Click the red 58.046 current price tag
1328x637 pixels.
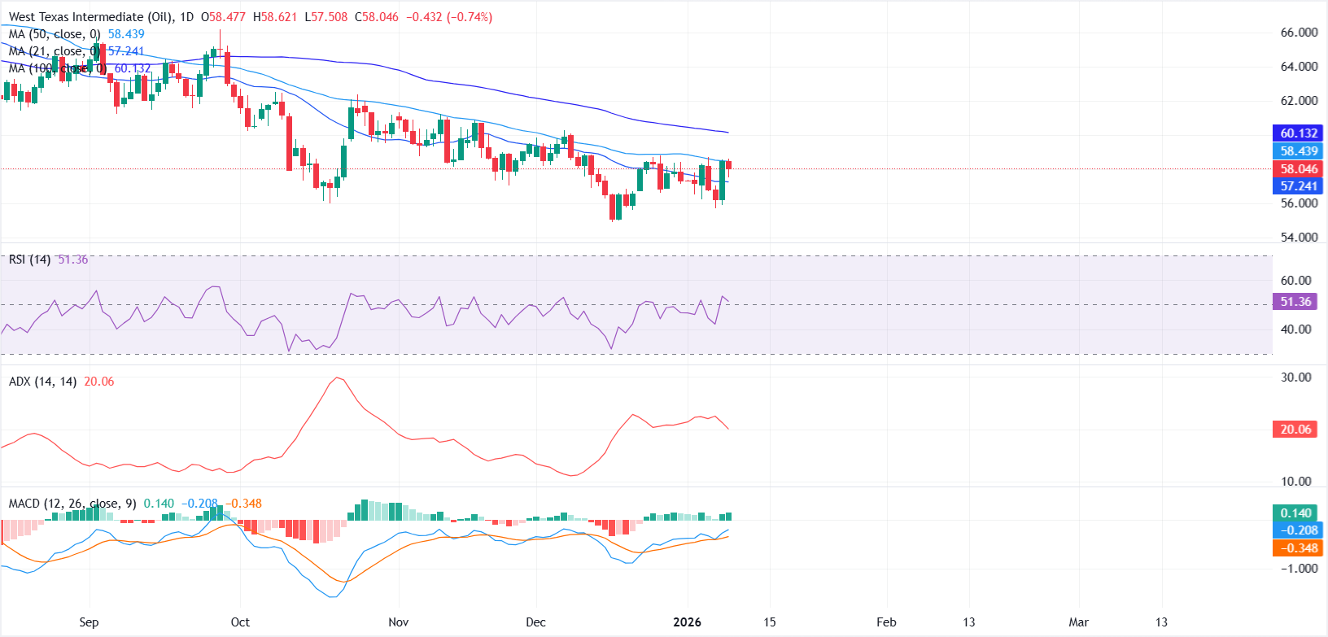pyautogui.click(x=1298, y=169)
